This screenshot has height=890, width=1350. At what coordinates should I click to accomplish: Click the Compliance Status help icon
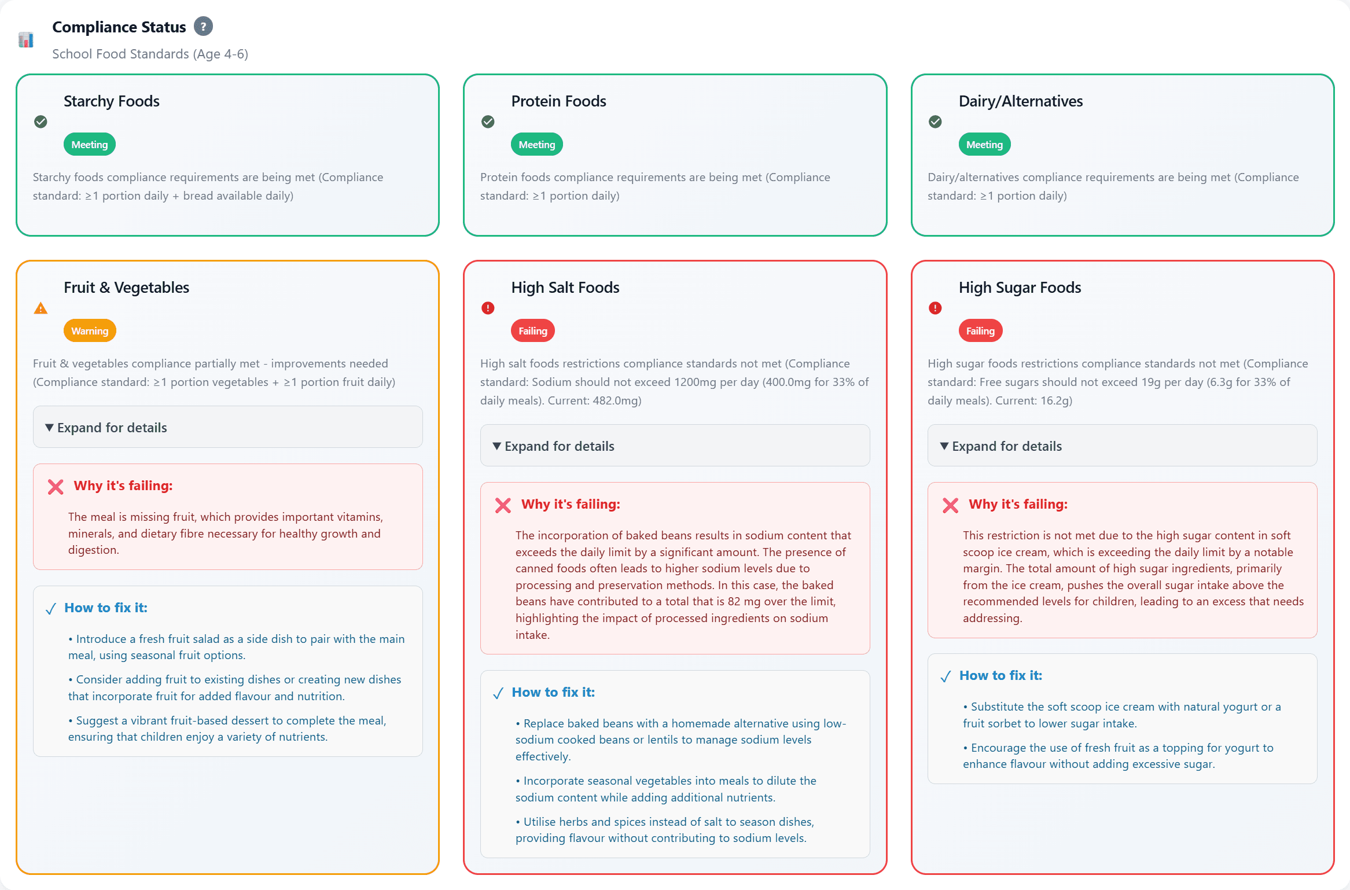(x=203, y=26)
